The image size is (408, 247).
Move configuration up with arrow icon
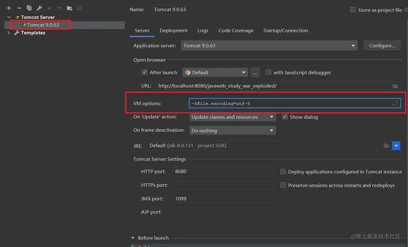tap(49, 8)
